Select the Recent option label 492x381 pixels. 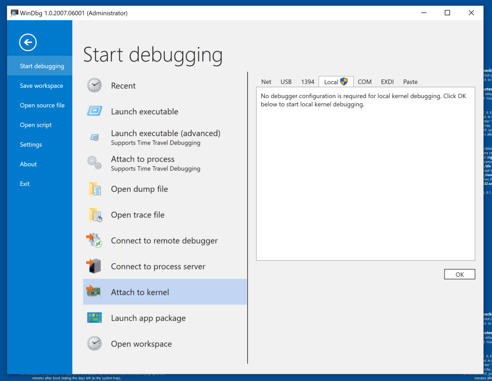pyautogui.click(x=123, y=86)
